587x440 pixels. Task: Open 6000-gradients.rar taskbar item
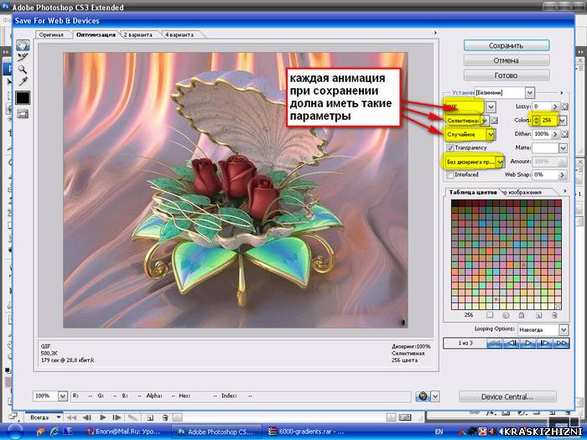pyautogui.click(x=306, y=432)
